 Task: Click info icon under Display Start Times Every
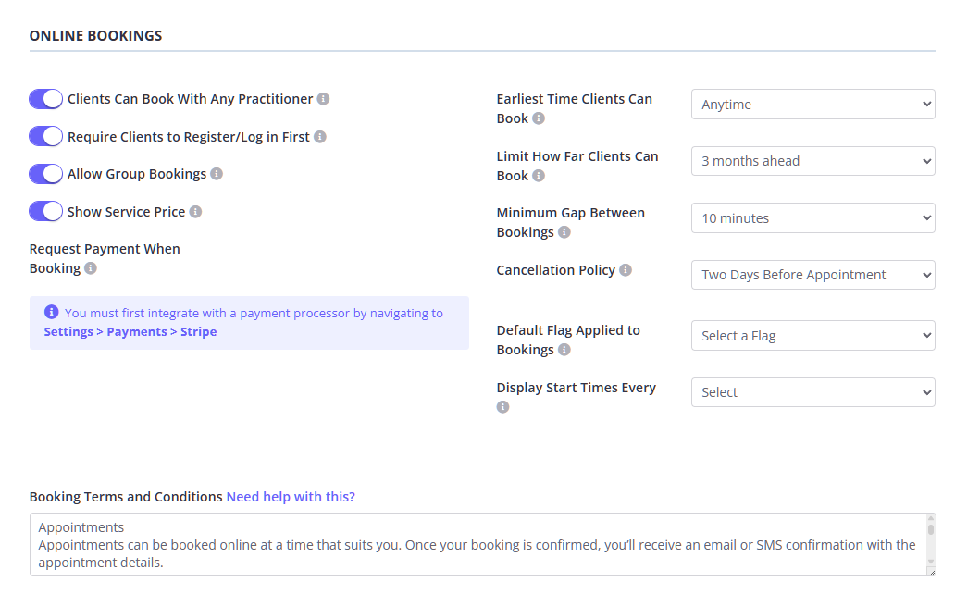(503, 407)
